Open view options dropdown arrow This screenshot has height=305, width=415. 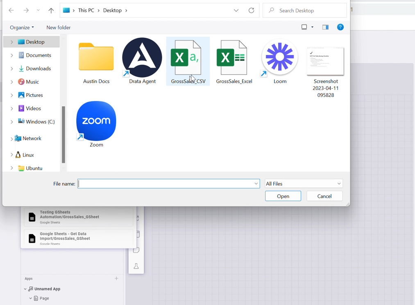pyautogui.click(x=312, y=27)
